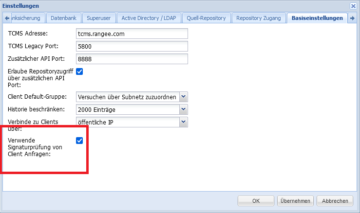Focus the TCMS Legacy Port field
Screen dimensions: 360x213
click(x=132, y=46)
